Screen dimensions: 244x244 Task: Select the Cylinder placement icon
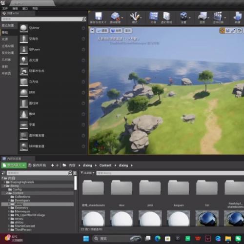[x=24, y=103]
